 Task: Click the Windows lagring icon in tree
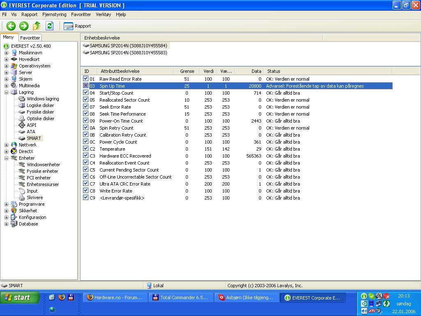(x=22, y=99)
